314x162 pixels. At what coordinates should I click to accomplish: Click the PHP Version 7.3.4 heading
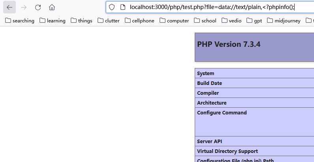pyautogui.click(x=229, y=44)
